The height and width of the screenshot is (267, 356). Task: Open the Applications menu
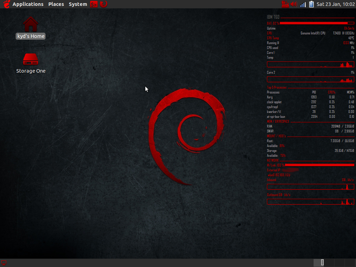point(28,4)
